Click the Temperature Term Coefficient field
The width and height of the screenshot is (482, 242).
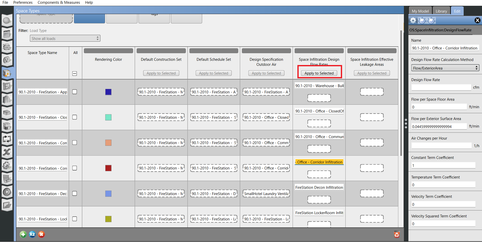tap(443, 185)
